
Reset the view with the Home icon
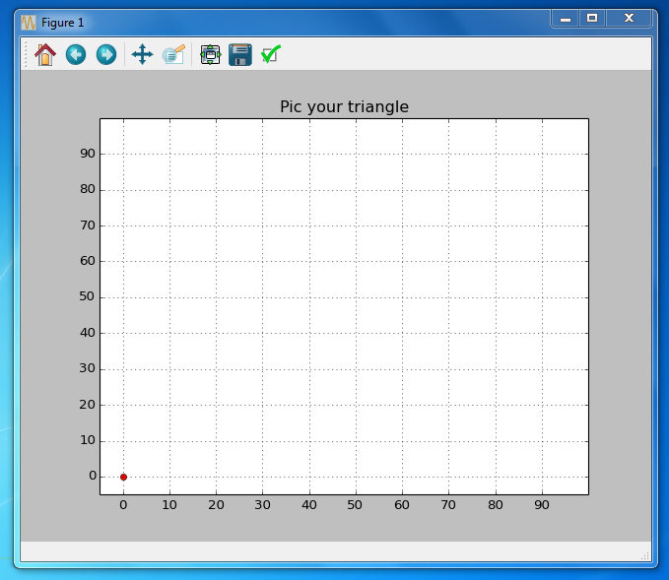point(45,54)
